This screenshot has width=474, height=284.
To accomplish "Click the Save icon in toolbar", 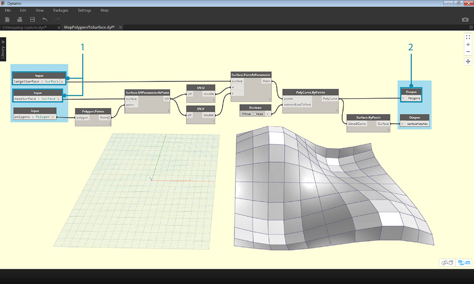I will 32,19.
